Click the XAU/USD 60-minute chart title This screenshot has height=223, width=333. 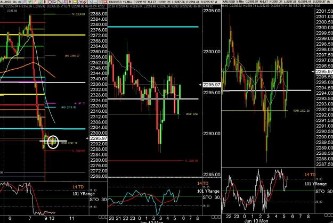[x=8, y=2]
